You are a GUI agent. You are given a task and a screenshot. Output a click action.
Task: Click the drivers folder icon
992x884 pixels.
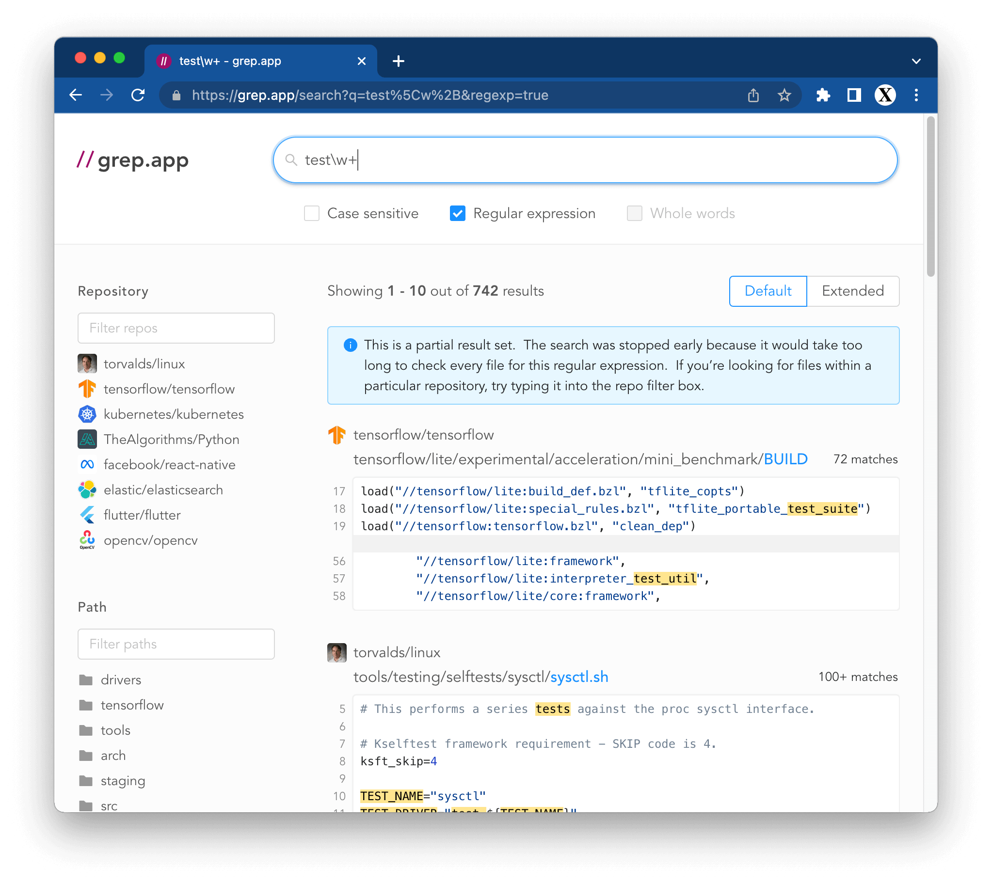86,680
